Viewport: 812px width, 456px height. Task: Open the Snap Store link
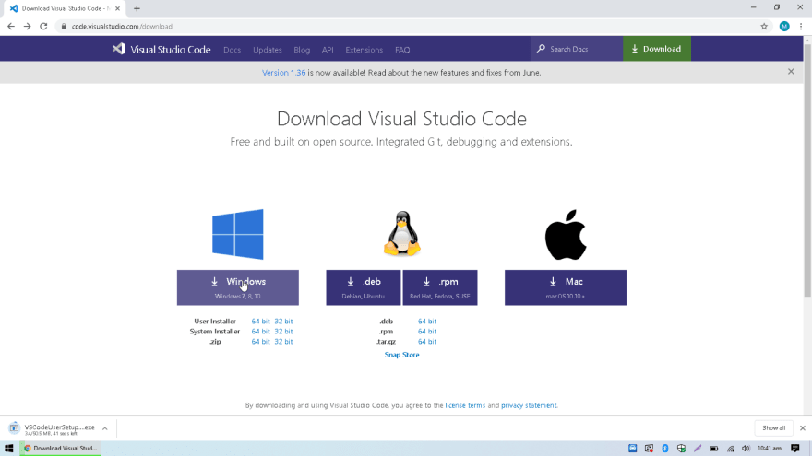[402, 355]
